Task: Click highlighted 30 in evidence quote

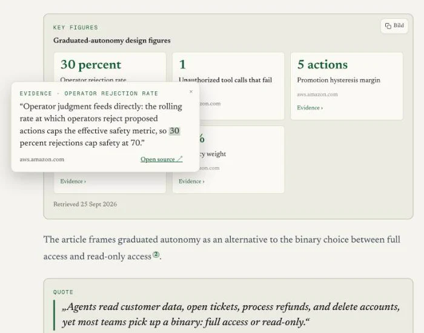Action: click(x=174, y=131)
